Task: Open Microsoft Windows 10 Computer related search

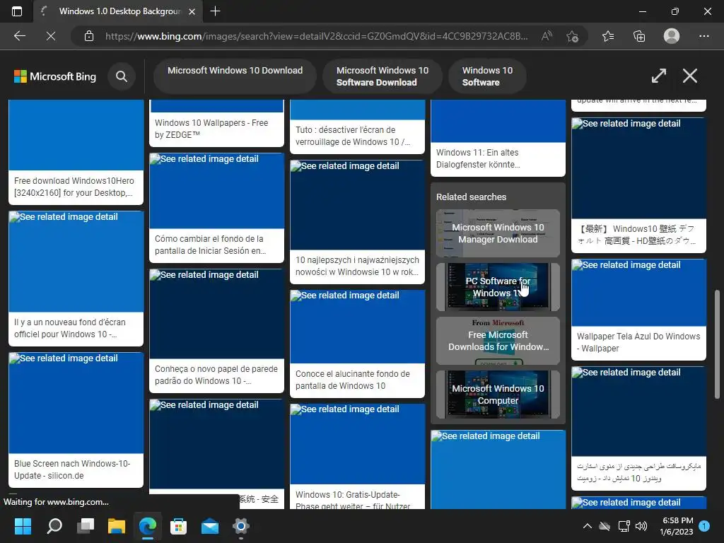Action: coord(498,395)
